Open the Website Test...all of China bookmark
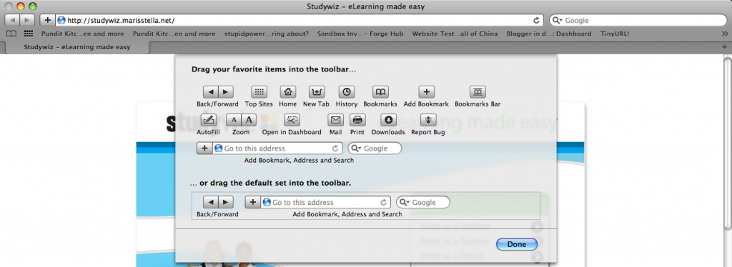 coord(455,34)
